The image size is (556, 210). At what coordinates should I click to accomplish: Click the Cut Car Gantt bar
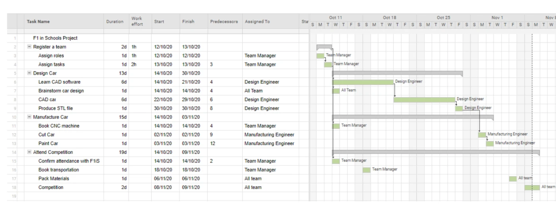pos(482,134)
